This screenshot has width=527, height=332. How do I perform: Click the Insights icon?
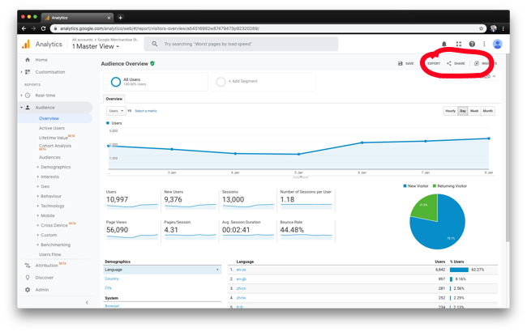(x=476, y=63)
